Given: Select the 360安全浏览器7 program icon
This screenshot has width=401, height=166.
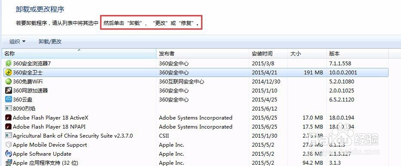Looking at the screenshot, I should [x=9, y=63].
